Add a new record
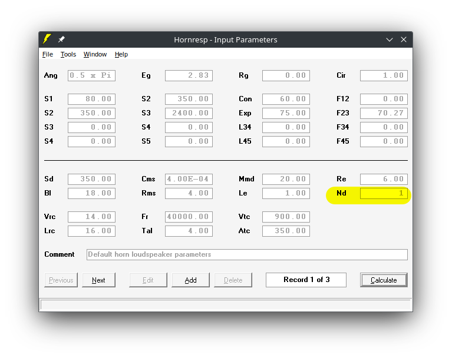Viewport: 452px width, 358px height. (190, 280)
